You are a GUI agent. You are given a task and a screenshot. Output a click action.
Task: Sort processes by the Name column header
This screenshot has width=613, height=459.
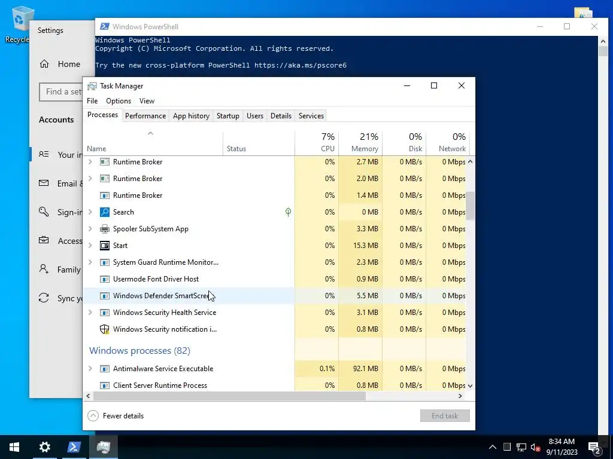click(x=153, y=143)
